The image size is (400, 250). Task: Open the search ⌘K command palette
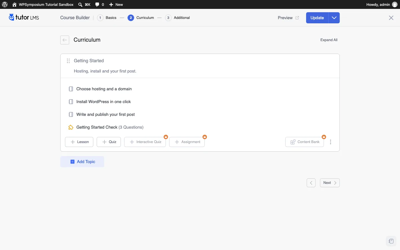pos(84,4)
